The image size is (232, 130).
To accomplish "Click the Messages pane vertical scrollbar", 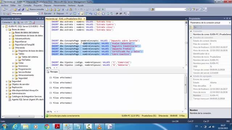I will pos(186,92).
